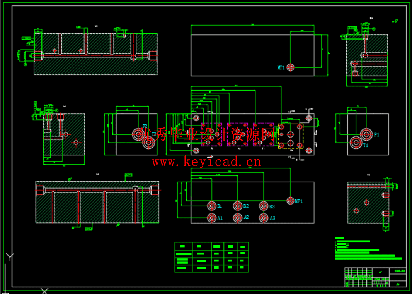This screenshot has width=412, height=294.
Task: Select the A3 port hole symbol
Action: (x=264, y=218)
